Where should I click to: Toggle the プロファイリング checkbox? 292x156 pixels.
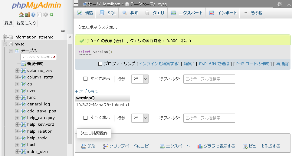pyautogui.click(x=100, y=64)
